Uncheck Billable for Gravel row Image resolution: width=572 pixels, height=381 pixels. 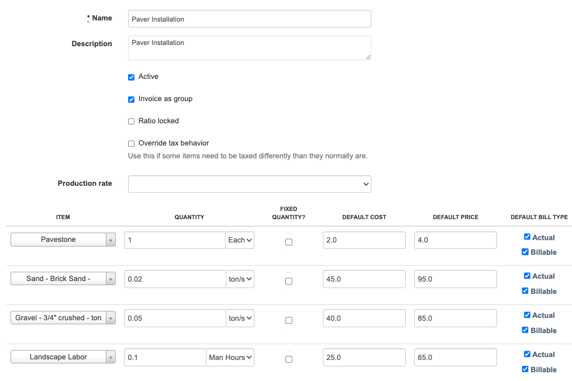point(525,330)
